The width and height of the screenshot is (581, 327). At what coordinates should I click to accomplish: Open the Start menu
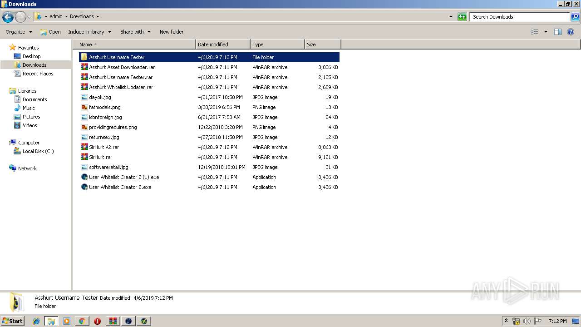[13, 321]
